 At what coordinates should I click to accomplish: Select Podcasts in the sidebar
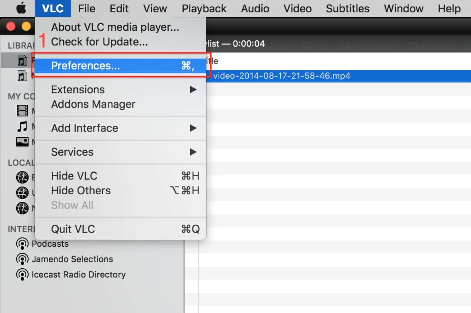click(x=50, y=244)
